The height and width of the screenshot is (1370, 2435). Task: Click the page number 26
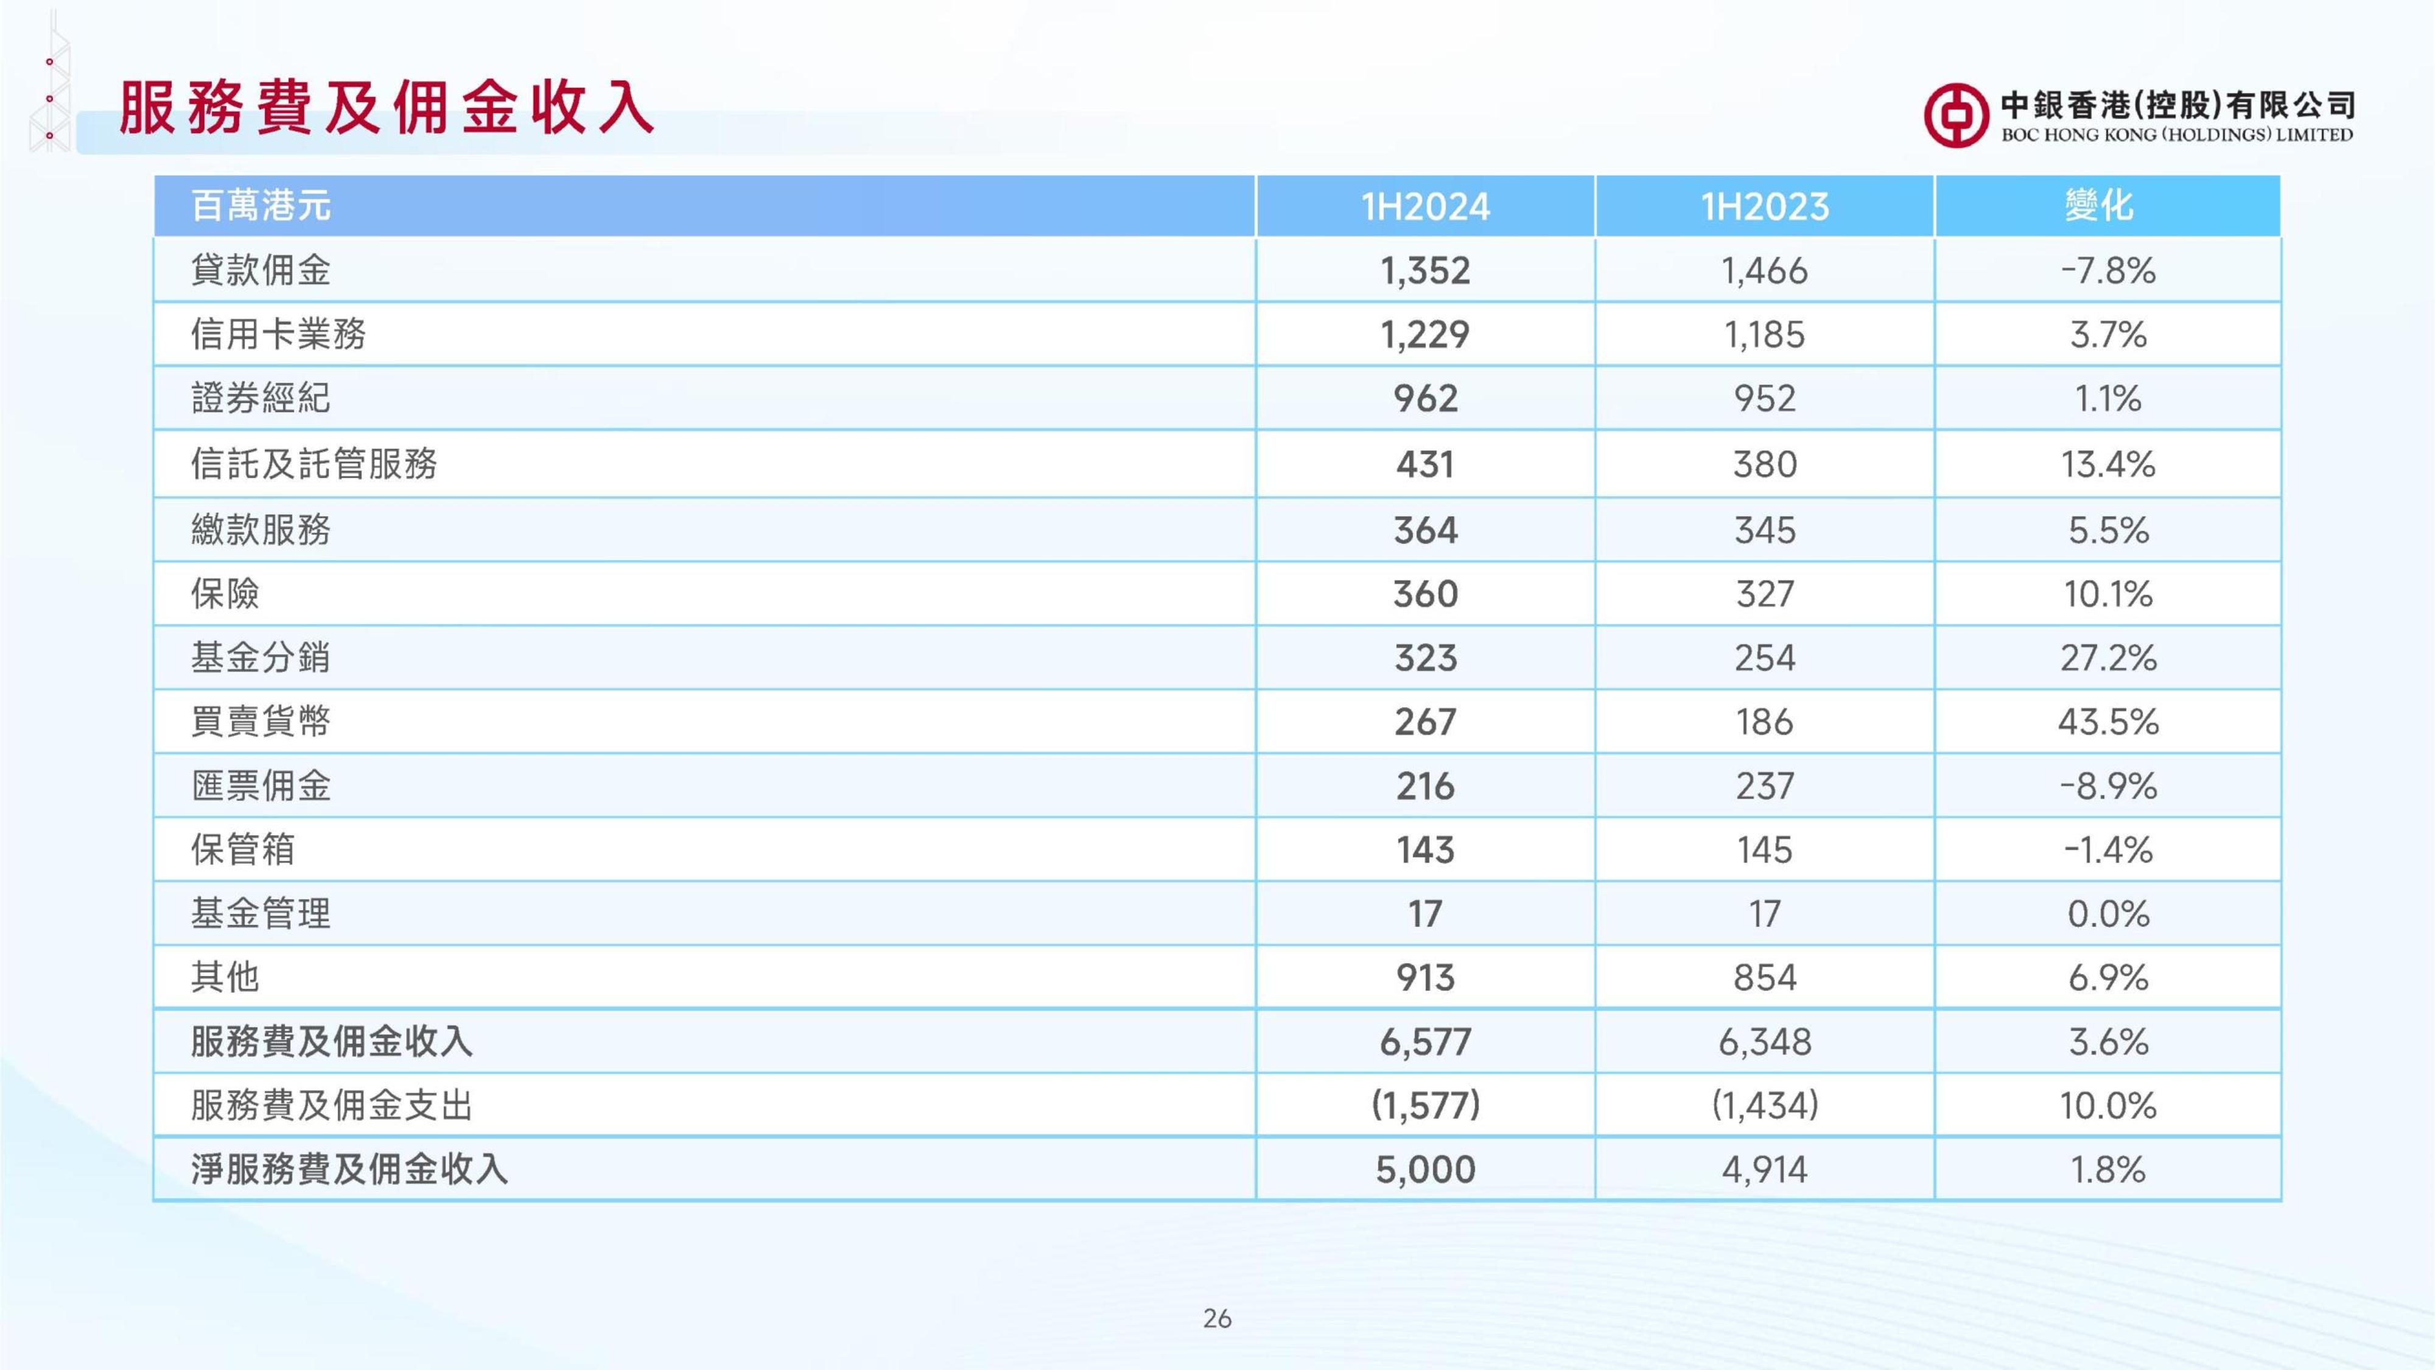point(1217,1318)
